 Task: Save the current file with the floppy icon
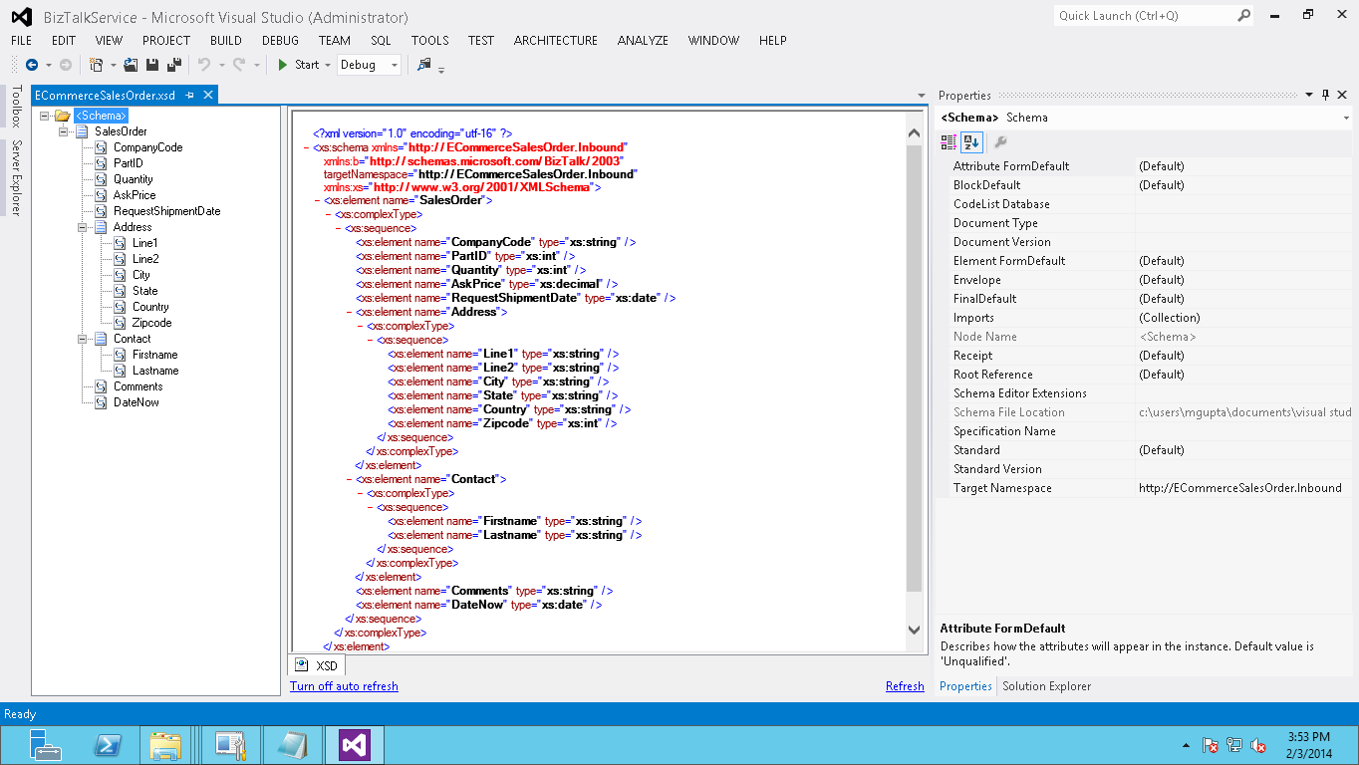coord(152,65)
